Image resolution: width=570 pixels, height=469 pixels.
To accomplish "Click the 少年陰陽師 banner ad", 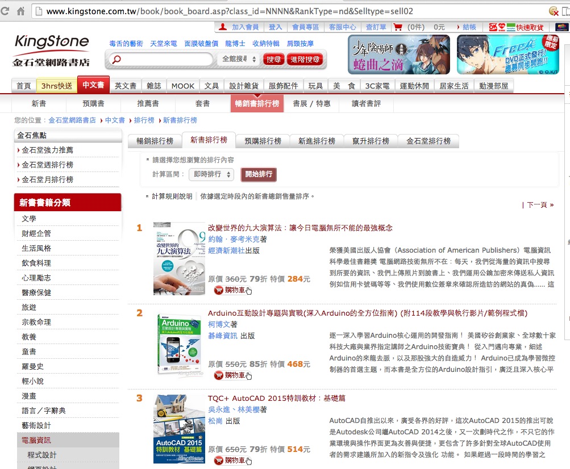I will pos(399,55).
